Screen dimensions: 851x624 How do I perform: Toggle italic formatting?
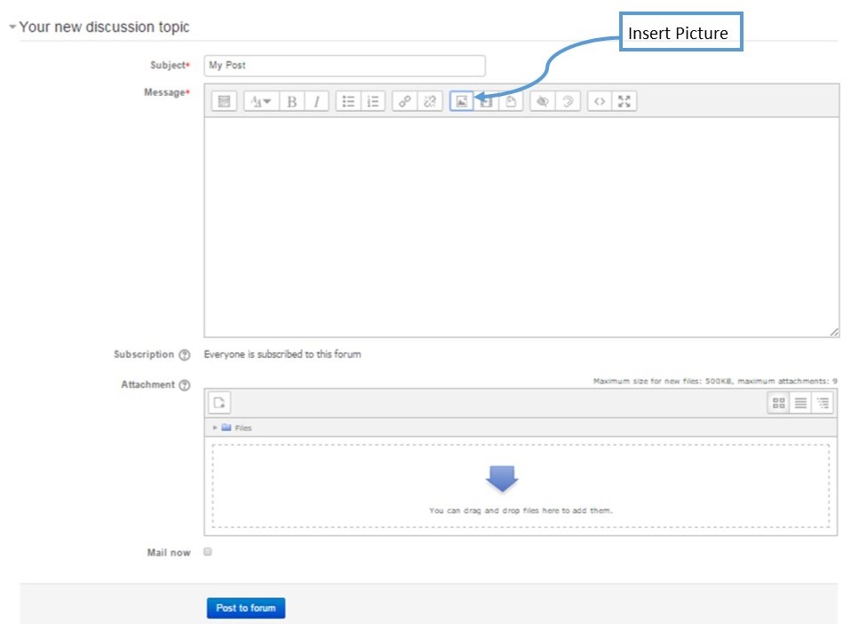click(316, 101)
